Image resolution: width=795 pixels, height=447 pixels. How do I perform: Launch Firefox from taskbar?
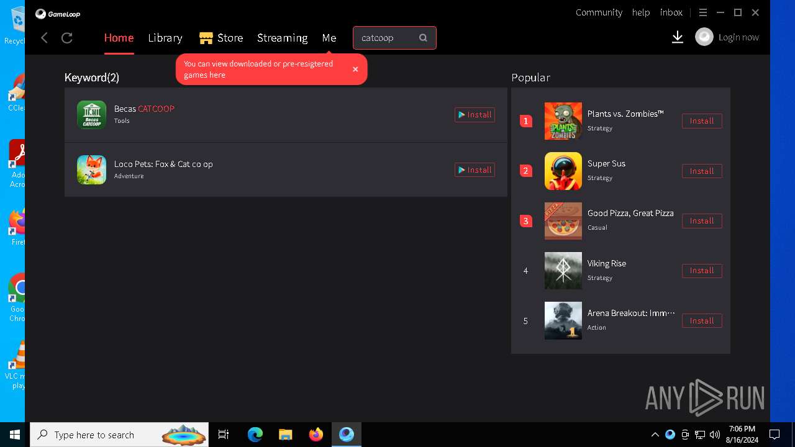[x=316, y=435]
